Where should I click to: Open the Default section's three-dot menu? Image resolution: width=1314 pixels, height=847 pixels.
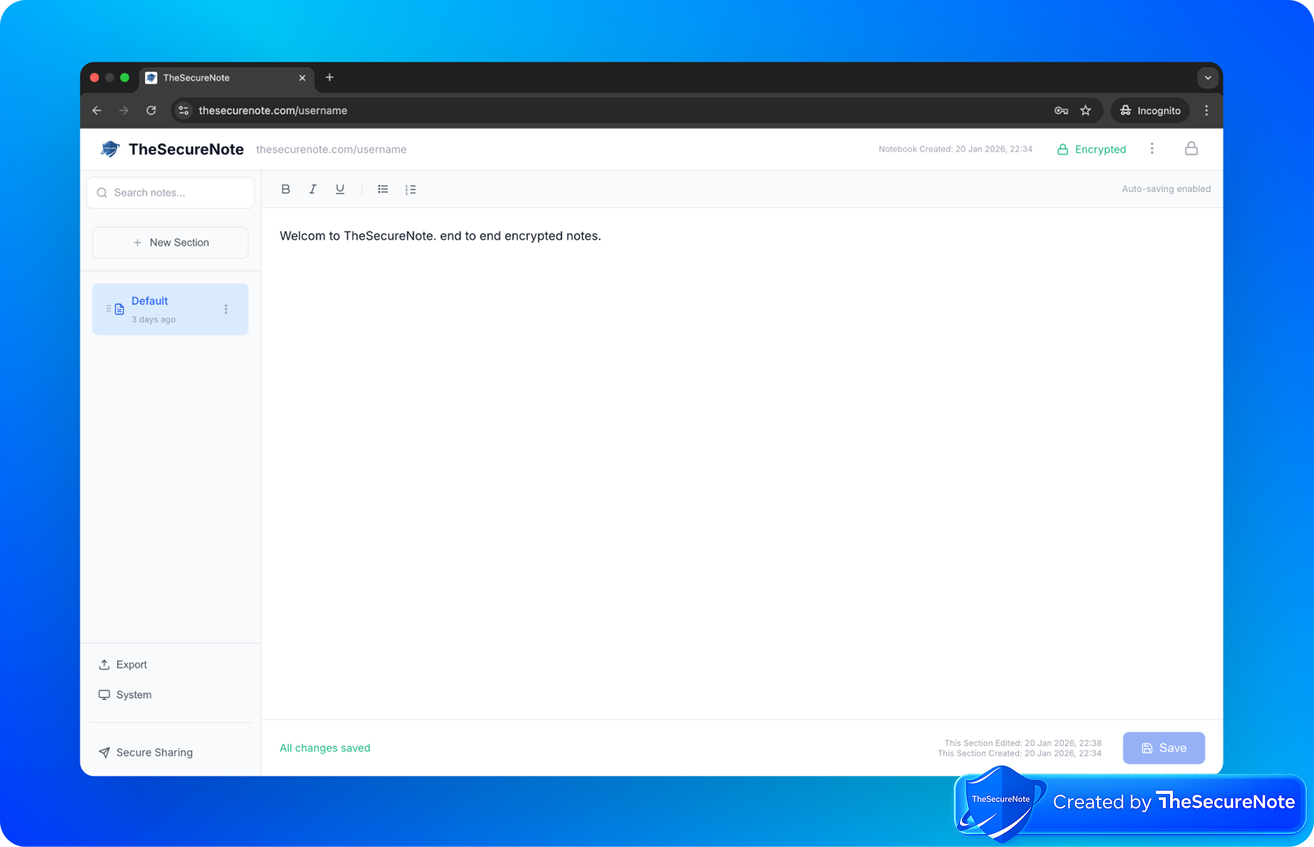pyautogui.click(x=226, y=309)
